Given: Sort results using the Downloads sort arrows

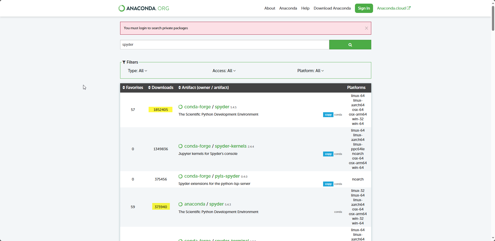Looking at the screenshot, I should tap(149, 87).
